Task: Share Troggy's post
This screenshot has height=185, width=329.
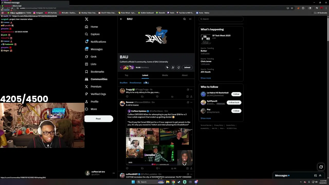Action: pos(191,97)
